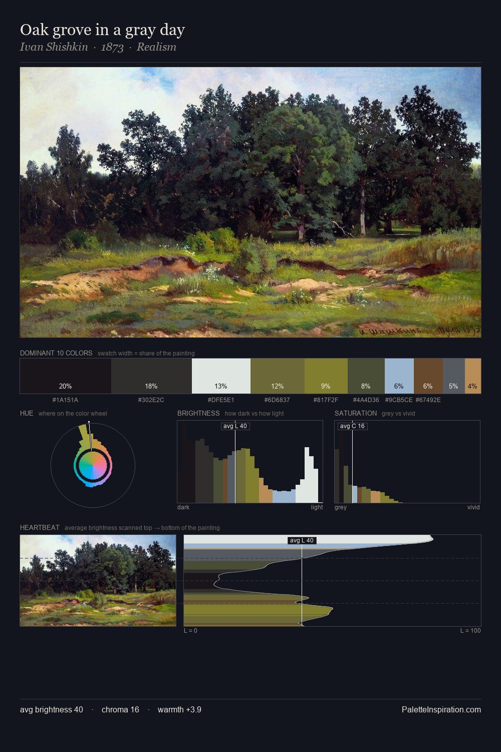Click the darkest 20% color swatch
Image resolution: width=501 pixels, height=752 pixels.
[x=66, y=376]
